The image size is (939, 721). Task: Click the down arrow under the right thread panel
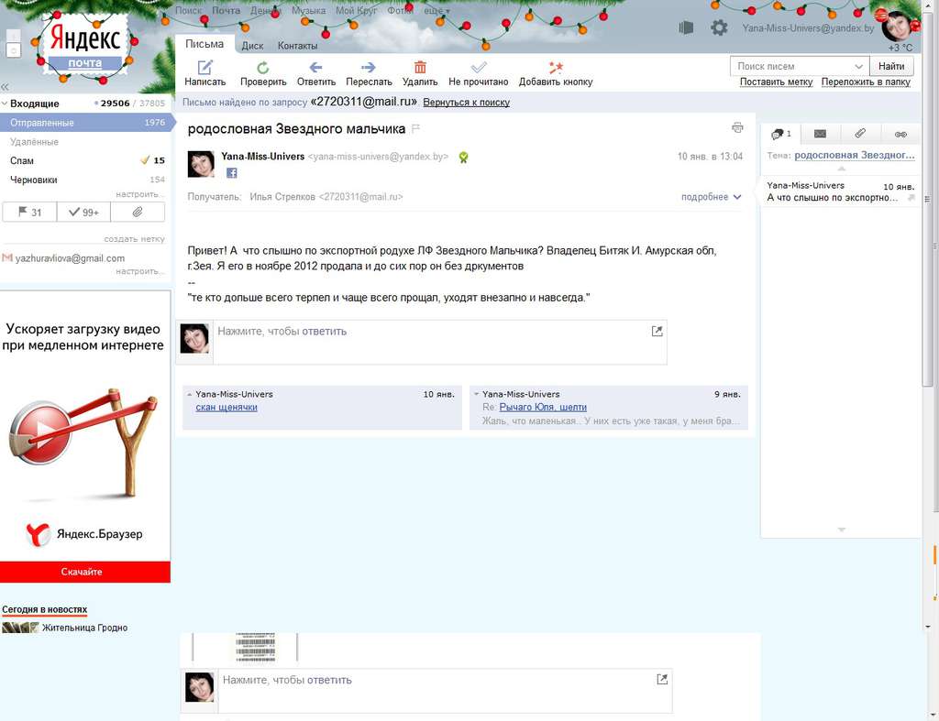841,530
